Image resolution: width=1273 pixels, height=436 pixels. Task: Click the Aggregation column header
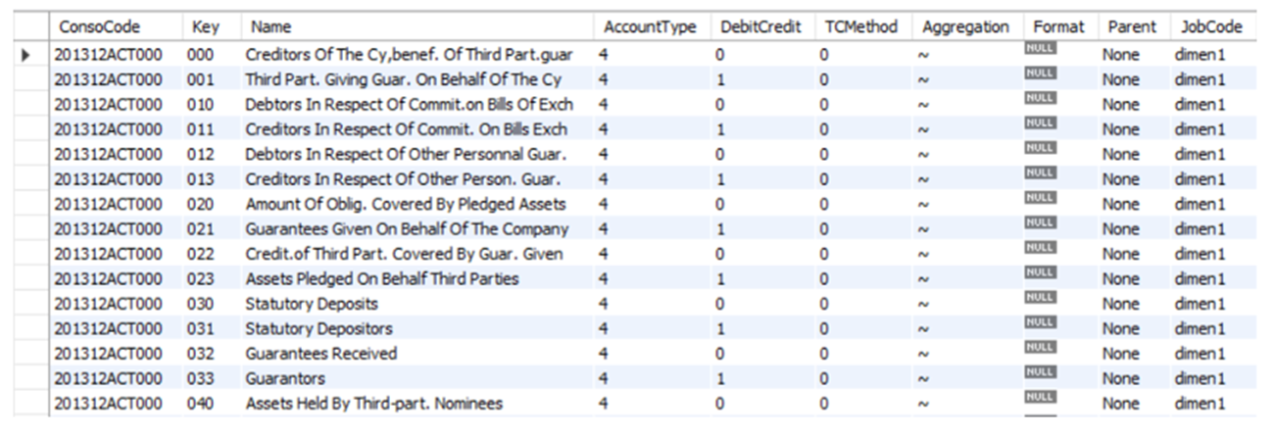(966, 27)
